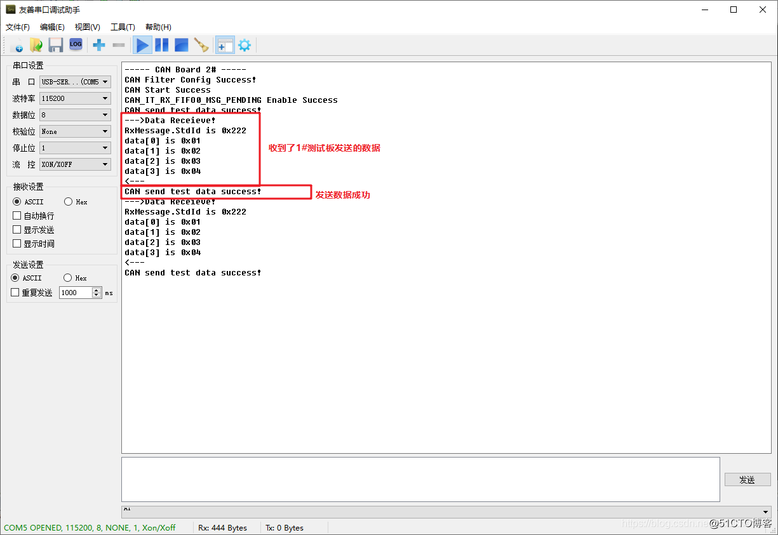778x535 pixels.
Task: Maximize the window
Action: tap(734, 10)
